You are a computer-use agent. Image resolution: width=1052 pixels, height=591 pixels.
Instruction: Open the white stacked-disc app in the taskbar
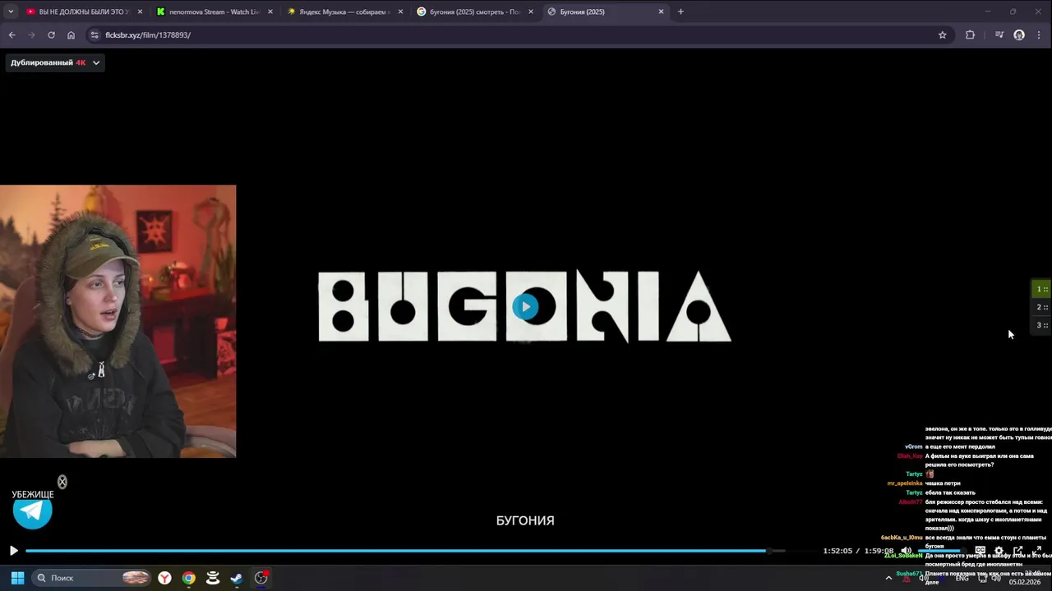click(213, 578)
